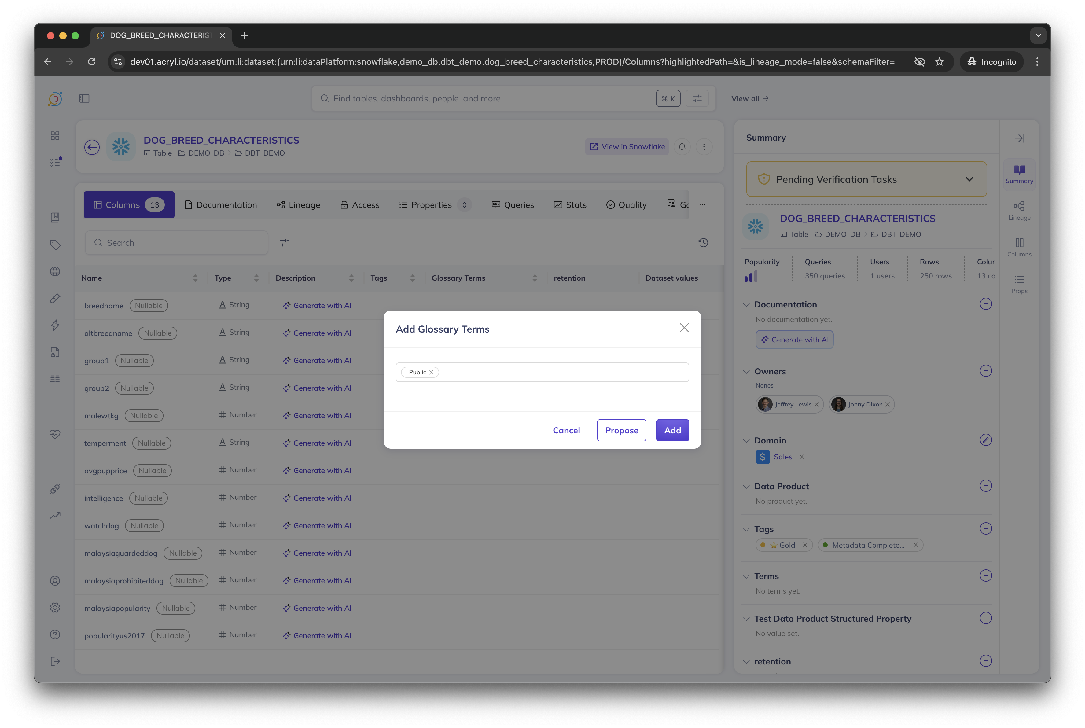Collapse the Documentation section chevron
This screenshot has width=1085, height=728.
point(746,305)
